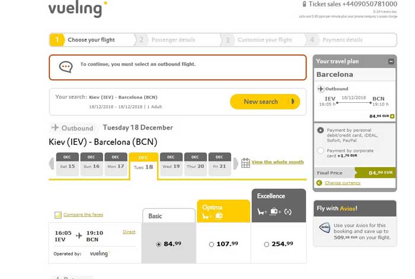Screen dimensions: 415x279
Task: Click the New search button
Action: click(x=264, y=102)
